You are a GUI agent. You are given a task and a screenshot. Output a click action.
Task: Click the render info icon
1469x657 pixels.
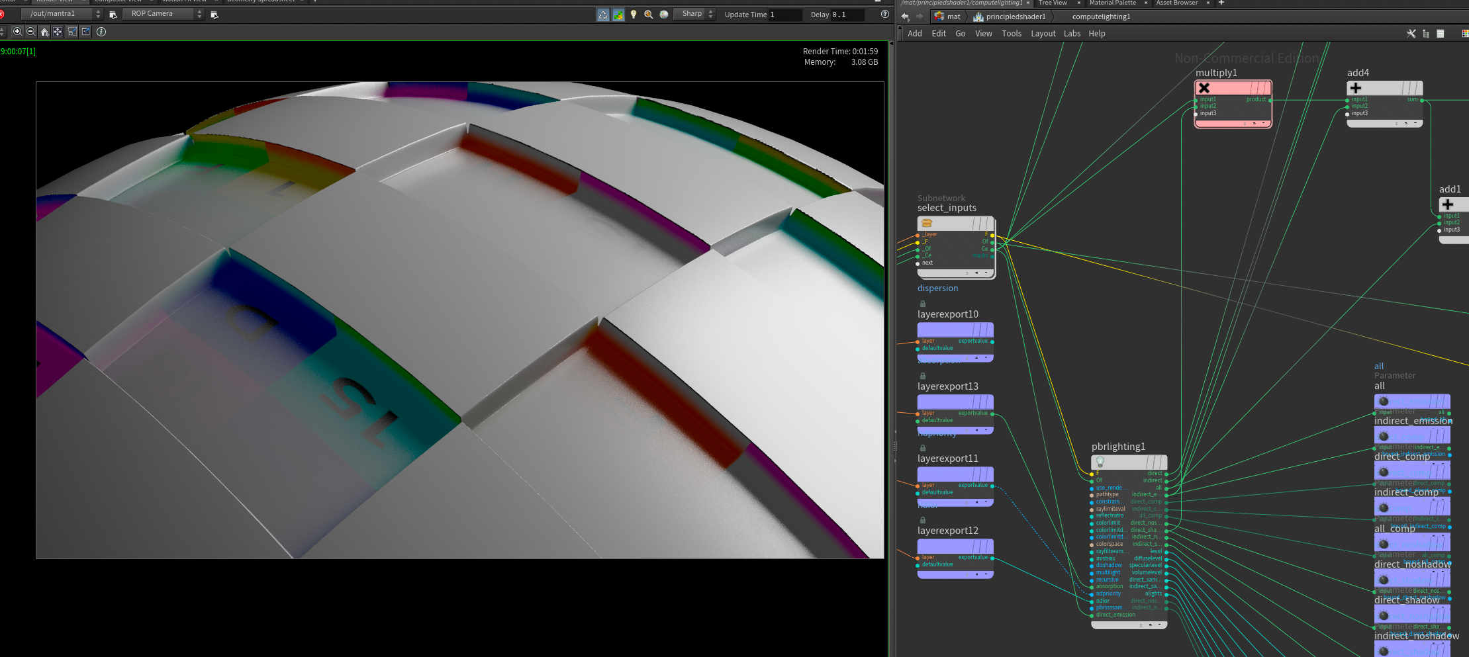[x=101, y=32]
